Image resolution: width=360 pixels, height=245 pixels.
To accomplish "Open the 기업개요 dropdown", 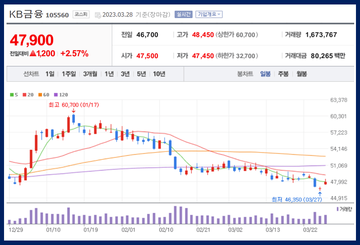I will 209,14.
